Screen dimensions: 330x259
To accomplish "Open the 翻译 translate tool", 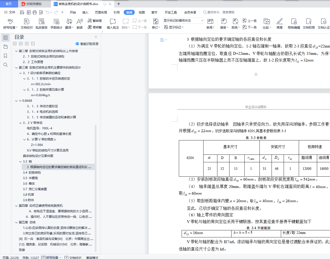I will point(69,24).
